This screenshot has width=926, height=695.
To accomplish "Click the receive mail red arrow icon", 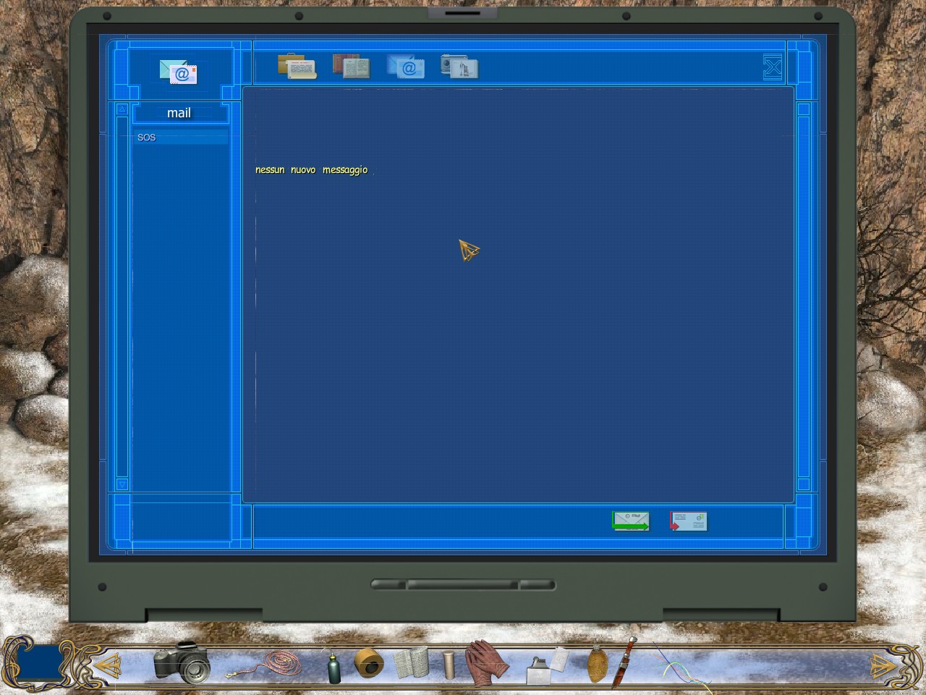I will pos(688,521).
